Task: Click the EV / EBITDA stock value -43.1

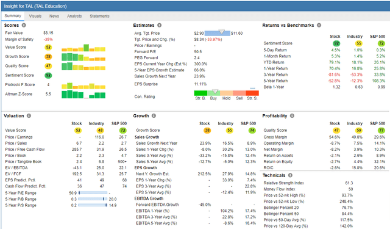Action: coord(77,168)
